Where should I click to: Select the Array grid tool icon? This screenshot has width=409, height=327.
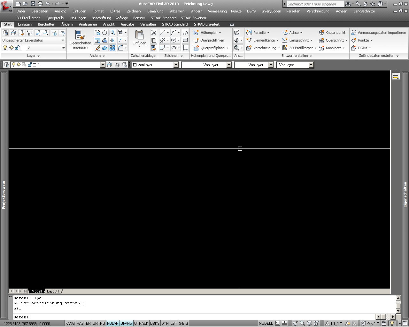point(112,48)
